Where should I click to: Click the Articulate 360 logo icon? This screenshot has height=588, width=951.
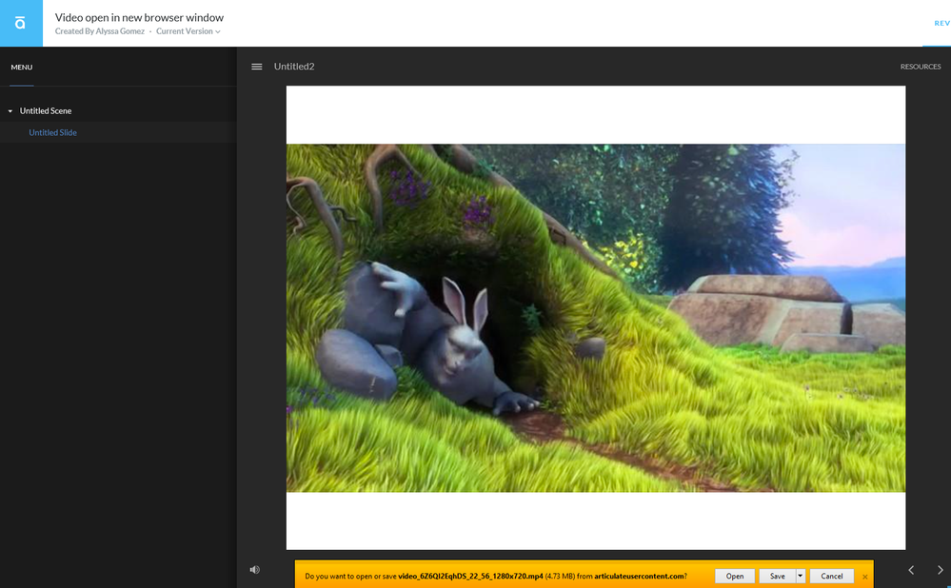tap(21, 23)
